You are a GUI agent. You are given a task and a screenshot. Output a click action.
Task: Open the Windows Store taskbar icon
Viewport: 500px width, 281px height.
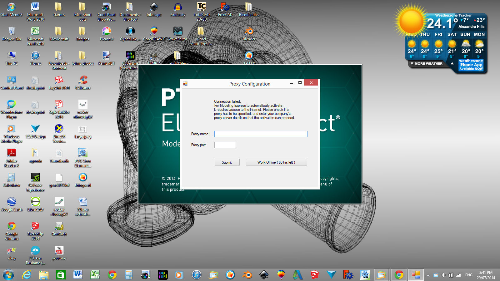pos(61,275)
